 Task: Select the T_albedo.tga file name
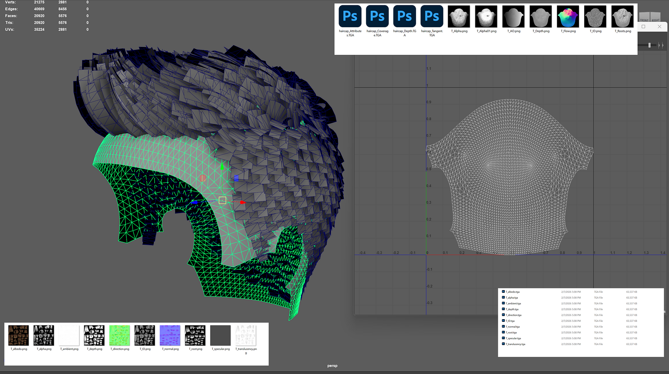point(512,292)
